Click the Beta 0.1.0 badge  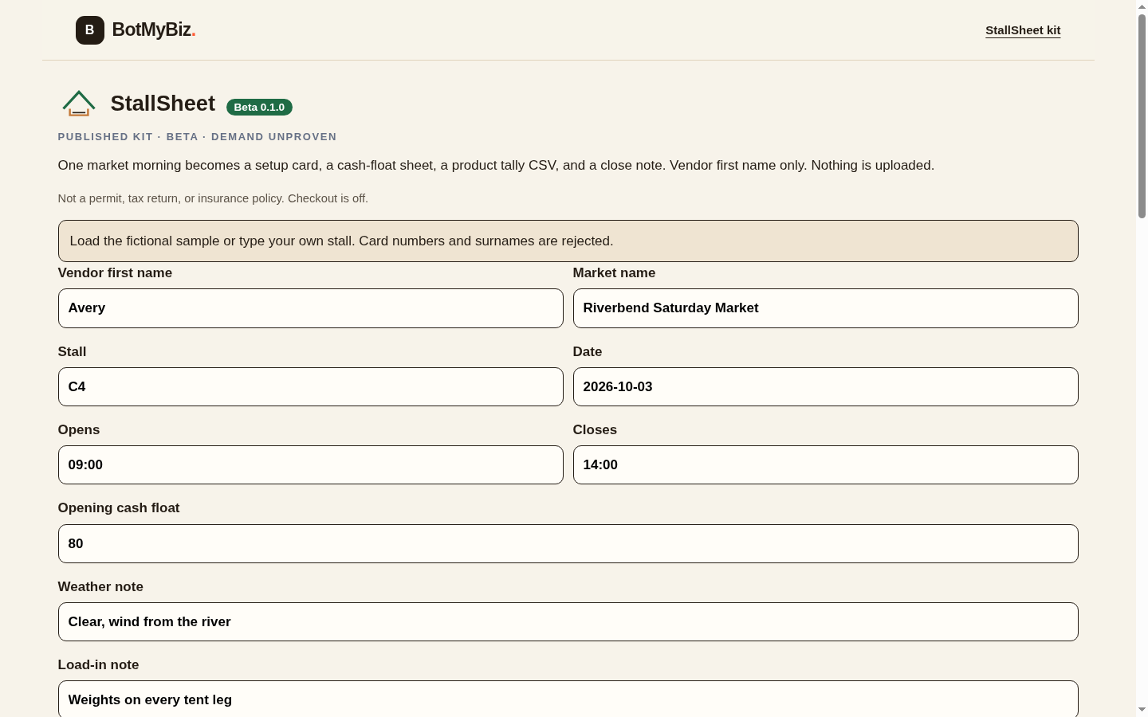coord(259,107)
